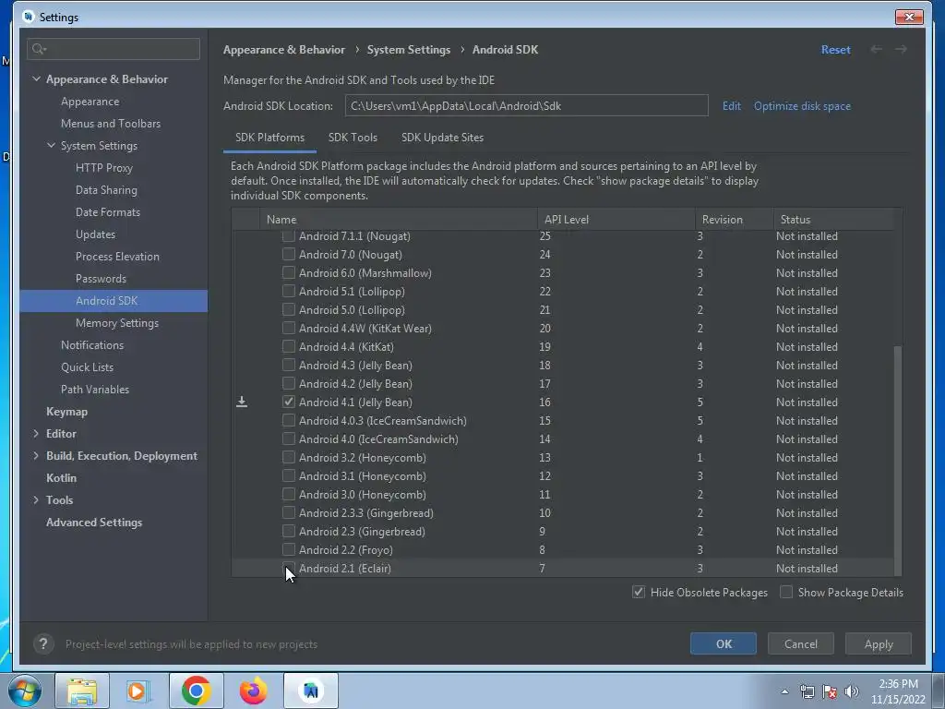
Task: Open the Path Variables page
Action: (95, 389)
